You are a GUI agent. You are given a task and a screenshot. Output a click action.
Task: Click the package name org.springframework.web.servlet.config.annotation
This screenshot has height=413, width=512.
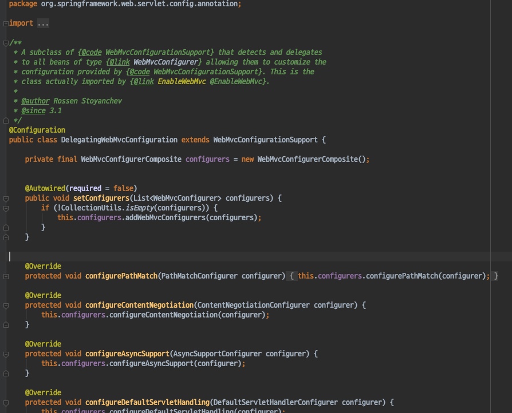click(139, 4)
